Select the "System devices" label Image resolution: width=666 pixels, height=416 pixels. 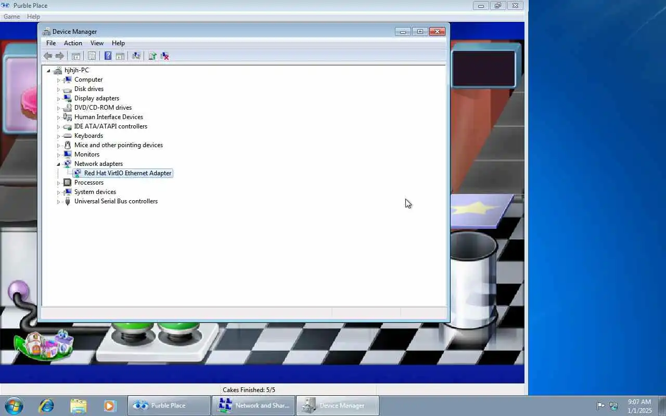95,192
